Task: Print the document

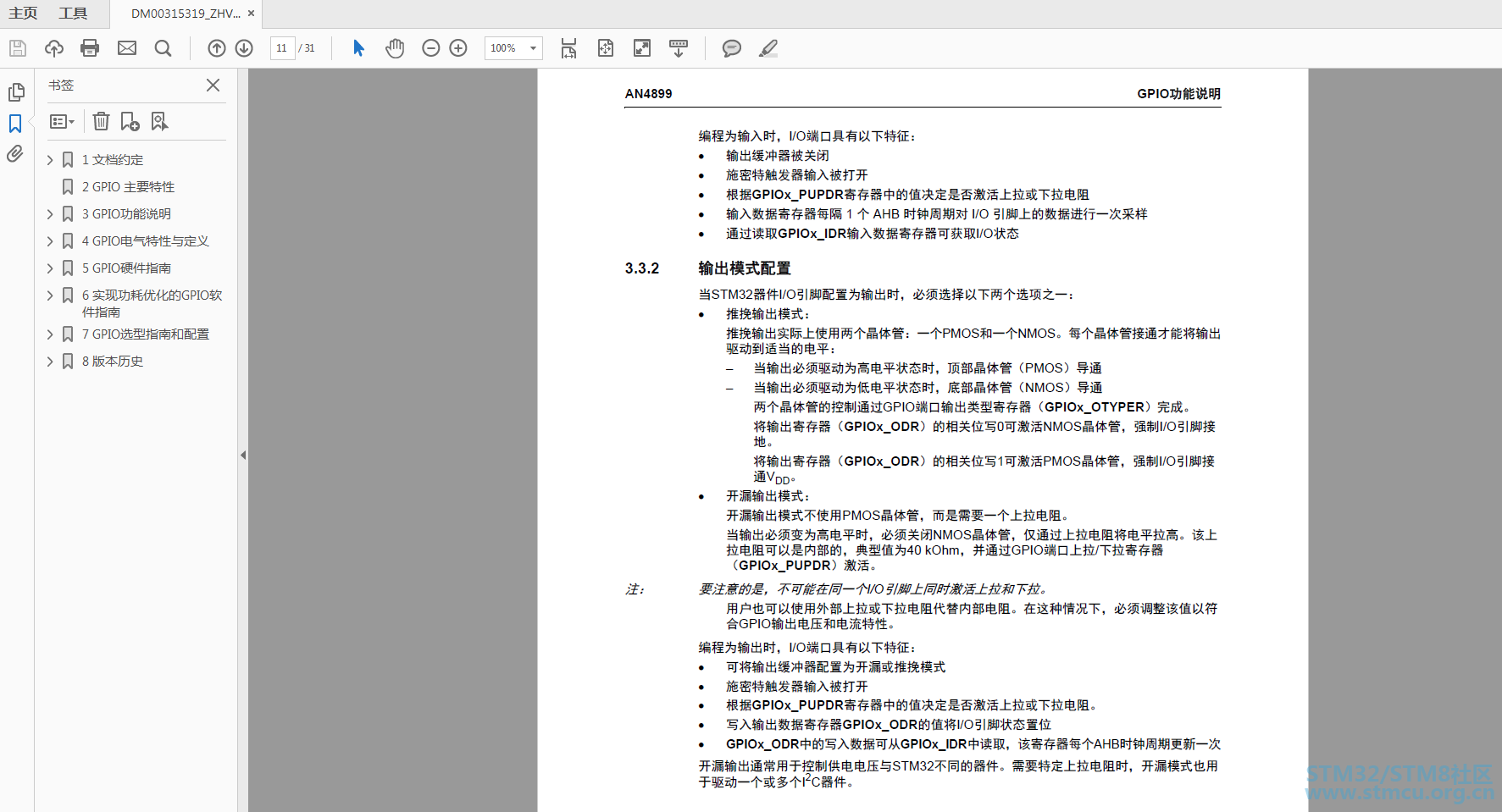Action: click(x=90, y=48)
